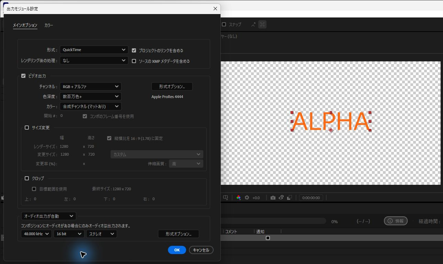Click the 目標範囲を使用 checkbox
443x264 pixels.
[x=34, y=189]
